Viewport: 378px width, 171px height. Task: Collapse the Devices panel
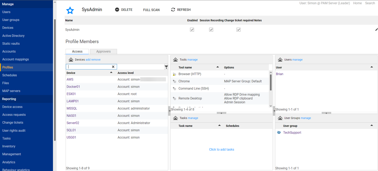click(x=71, y=60)
